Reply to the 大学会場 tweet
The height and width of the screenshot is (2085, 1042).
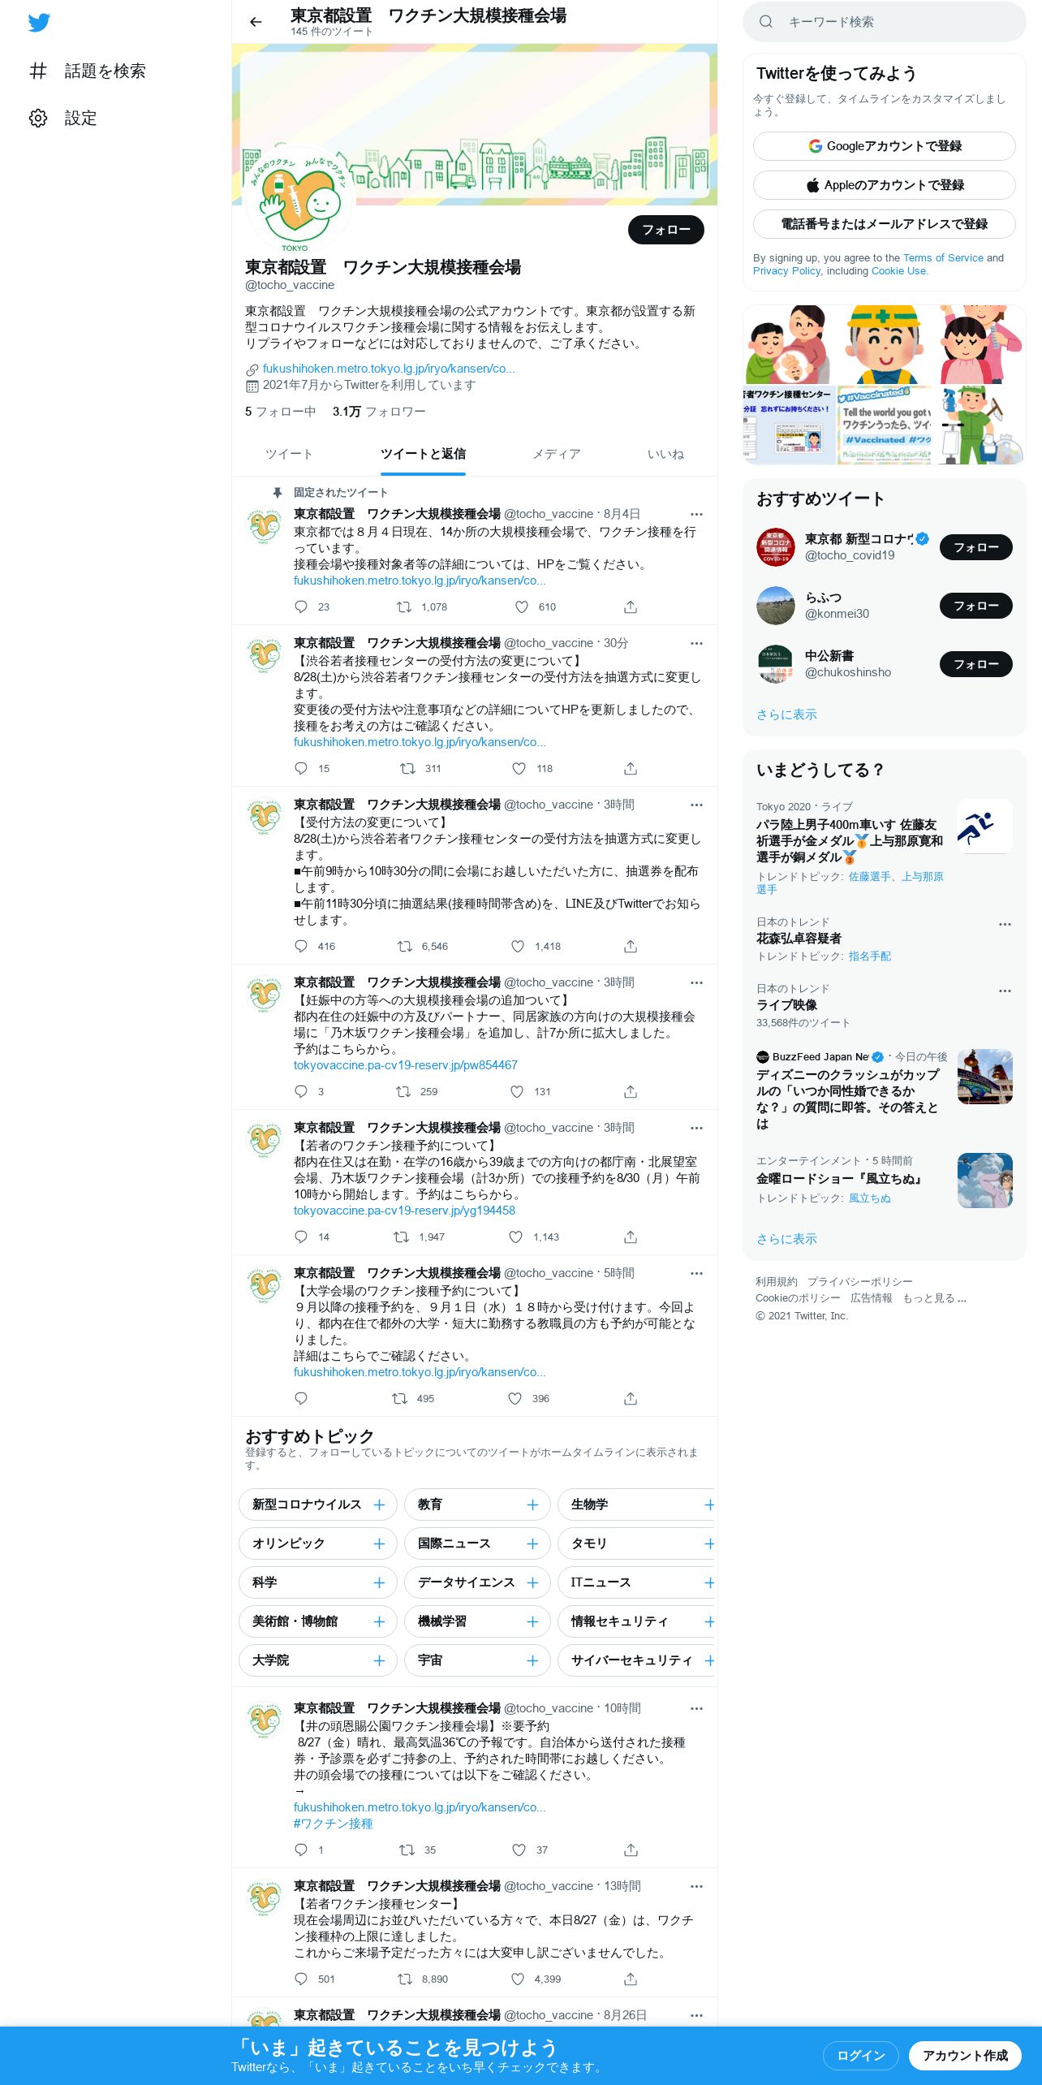click(x=301, y=1398)
